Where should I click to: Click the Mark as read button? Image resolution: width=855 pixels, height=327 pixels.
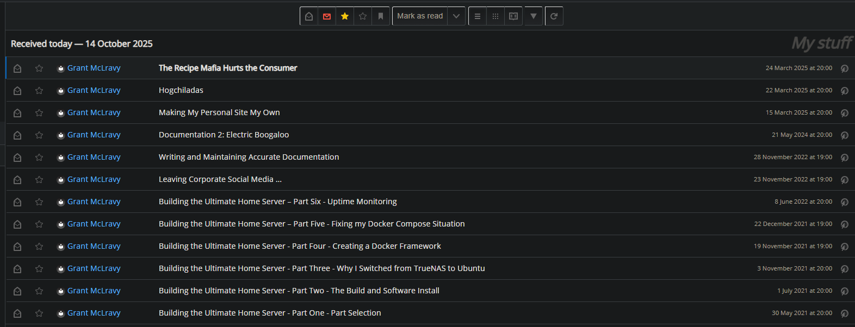420,16
